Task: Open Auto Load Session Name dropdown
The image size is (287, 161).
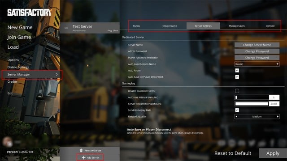Action: click(257, 64)
